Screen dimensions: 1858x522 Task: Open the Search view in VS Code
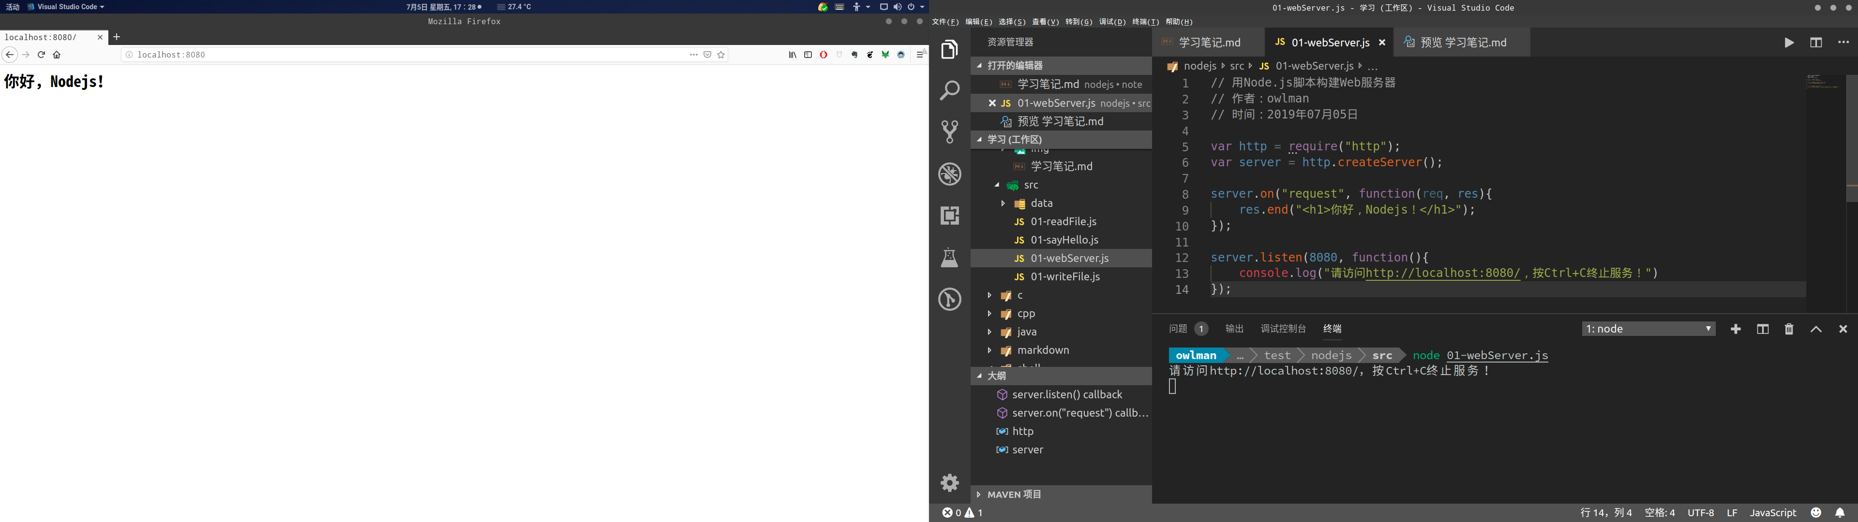tap(950, 91)
